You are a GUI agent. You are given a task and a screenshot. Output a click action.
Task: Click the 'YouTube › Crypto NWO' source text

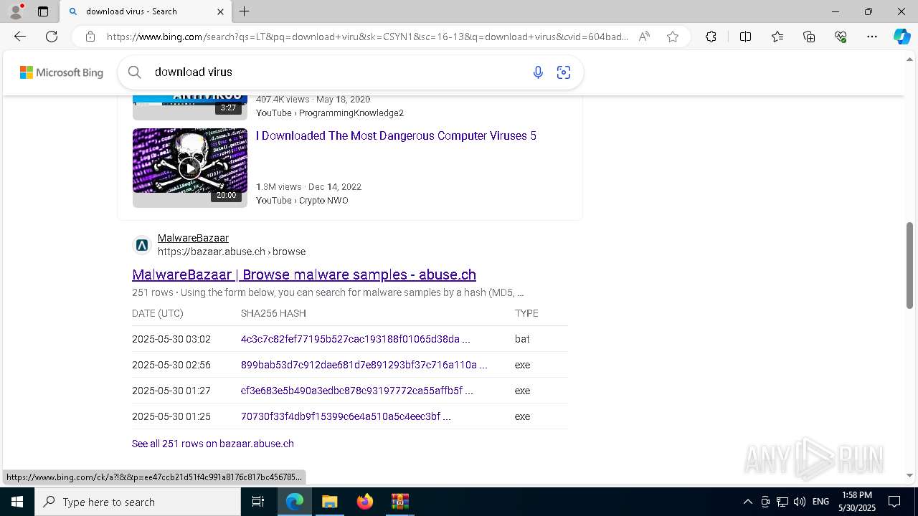coord(302,201)
